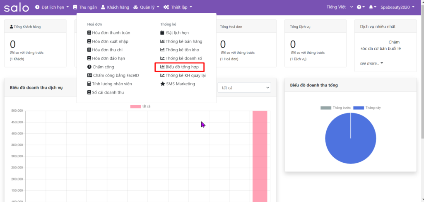
Task: Open Chấm công bằng FaceID
Action: pos(113,75)
